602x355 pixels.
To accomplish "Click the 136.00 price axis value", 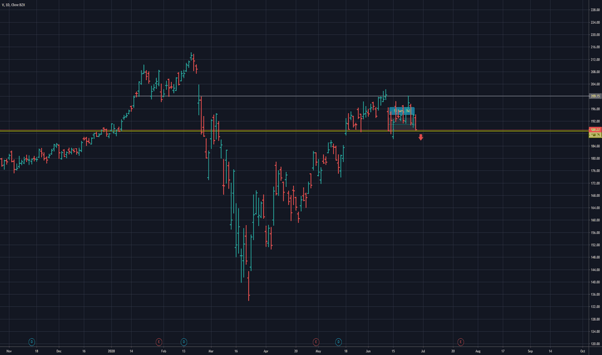I will (x=596, y=294).
